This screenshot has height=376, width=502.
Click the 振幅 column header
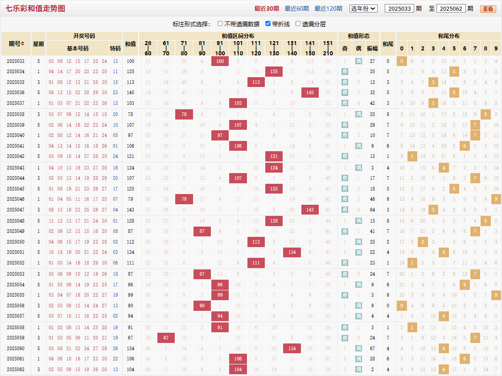click(372, 48)
